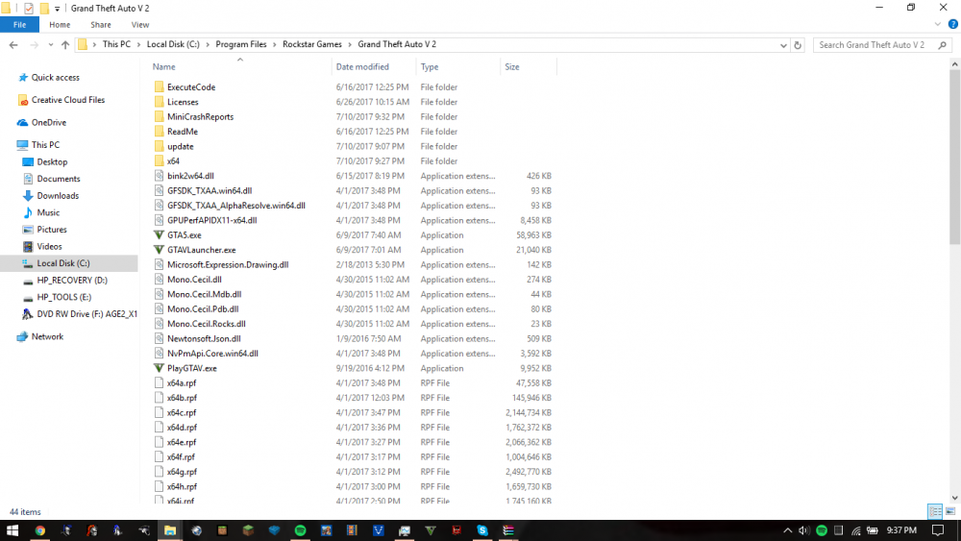The width and height of the screenshot is (961, 541).
Task: Switch to the Share ribbon tab
Action: click(101, 25)
